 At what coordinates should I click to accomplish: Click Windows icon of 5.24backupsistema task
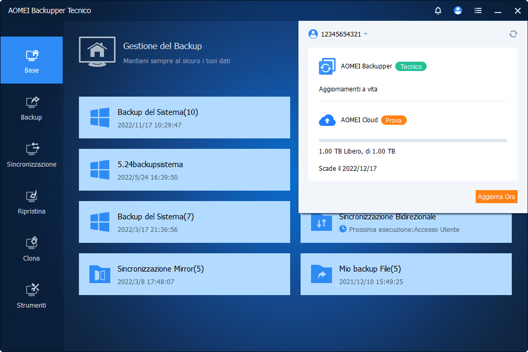[100, 170]
